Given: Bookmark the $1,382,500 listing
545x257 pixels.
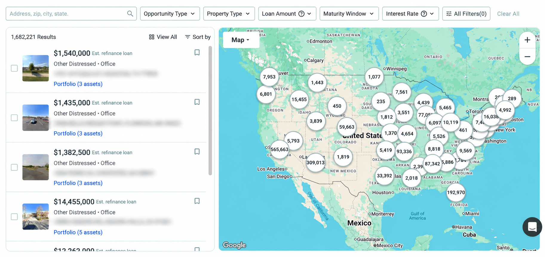Looking at the screenshot, I should [197, 151].
